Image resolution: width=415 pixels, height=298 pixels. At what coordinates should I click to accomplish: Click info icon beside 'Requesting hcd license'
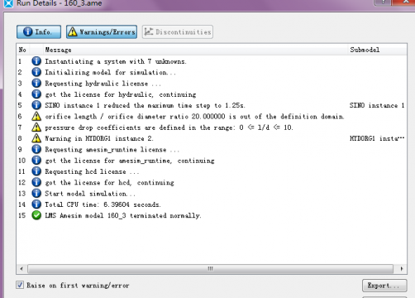(x=36, y=171)
